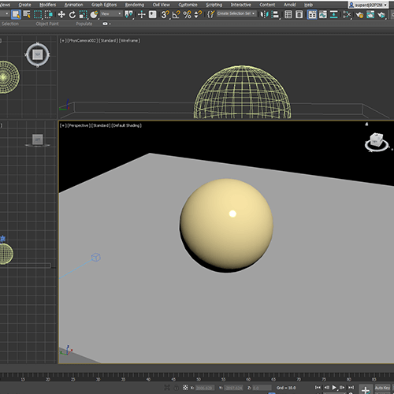Click PhysCamera002 viewport label
This screenshot has height=394, width=394.
[x=83, y=40]
